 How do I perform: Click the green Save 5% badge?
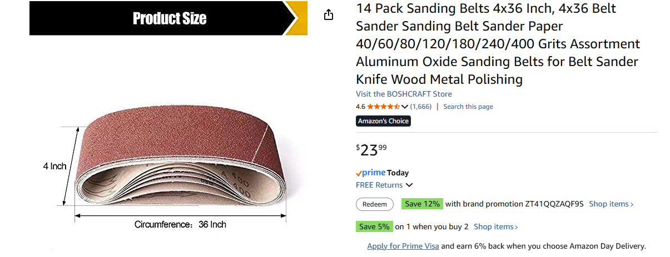pyautogui.click(x=375, y=226)
